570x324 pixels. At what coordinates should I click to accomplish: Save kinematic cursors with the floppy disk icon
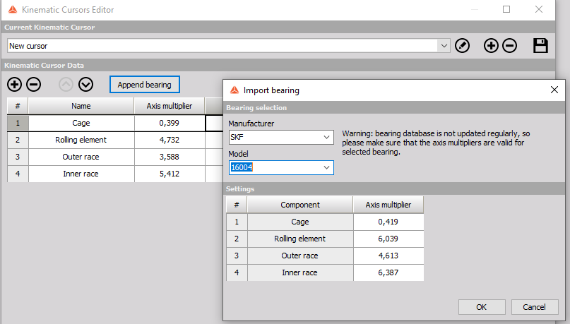click(540, 46)
